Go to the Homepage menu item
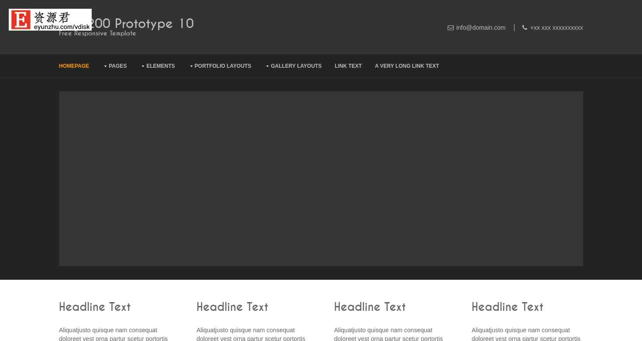The width and height of the screenshot is (642, 341). click(x=74, y=66)
